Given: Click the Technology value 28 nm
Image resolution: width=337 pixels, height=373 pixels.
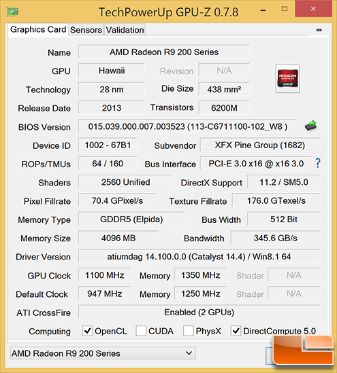Looking at the screenshot, I should pyautogui.click(x=112, y=89).
